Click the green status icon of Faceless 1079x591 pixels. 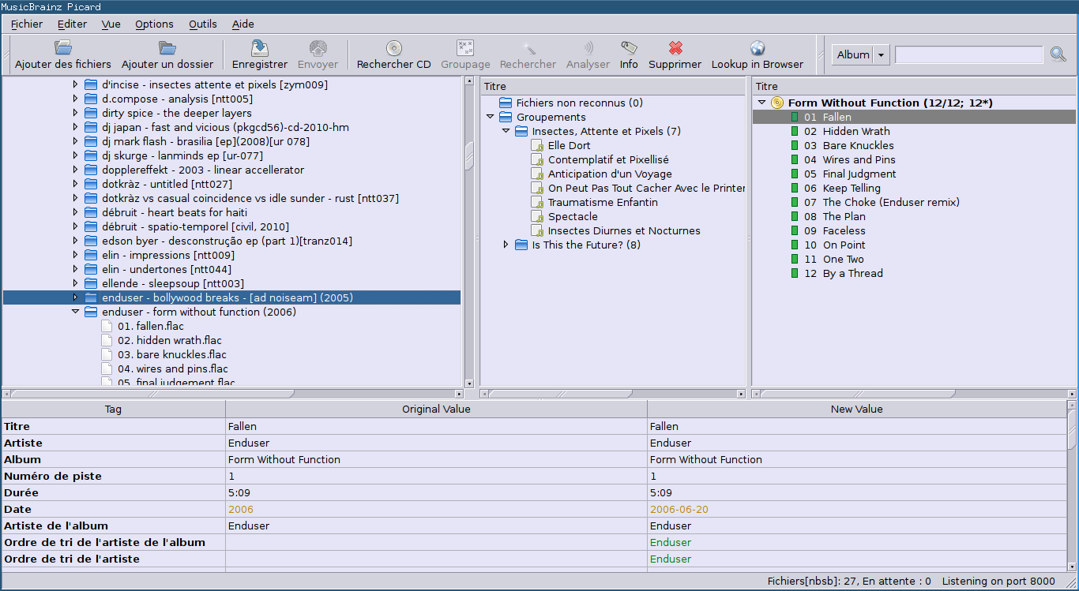795,230
